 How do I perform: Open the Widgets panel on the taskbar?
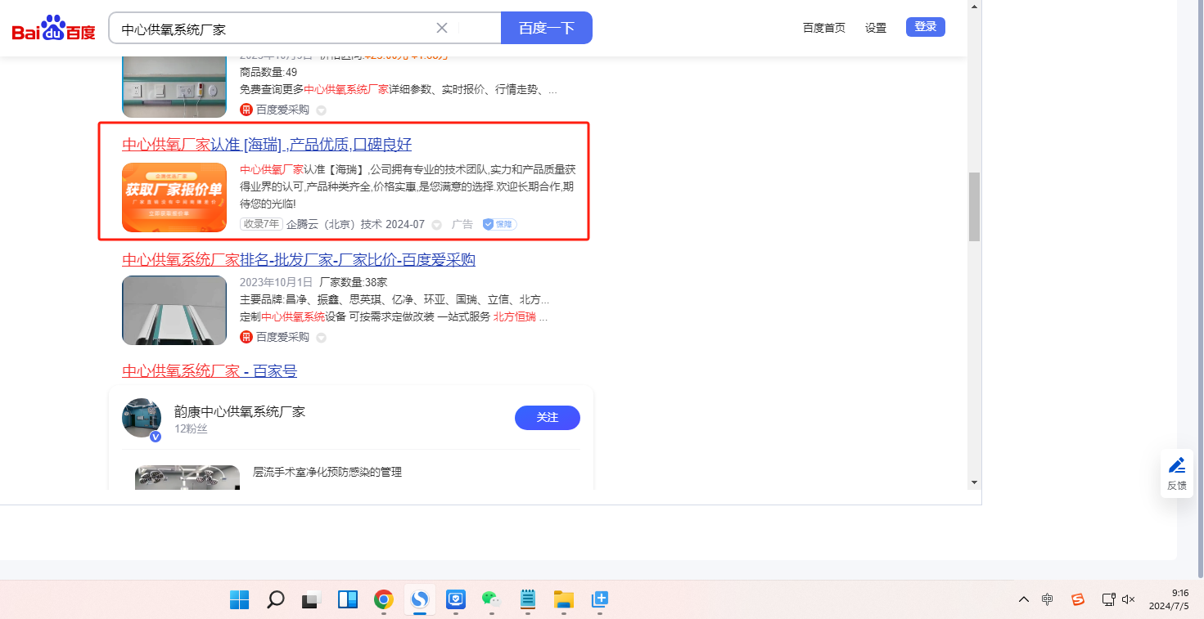(348, 599)
